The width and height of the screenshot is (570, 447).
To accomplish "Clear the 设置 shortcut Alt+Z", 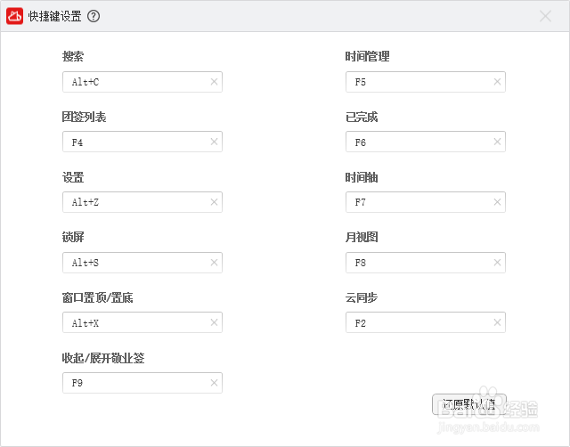I will (214, 202).
